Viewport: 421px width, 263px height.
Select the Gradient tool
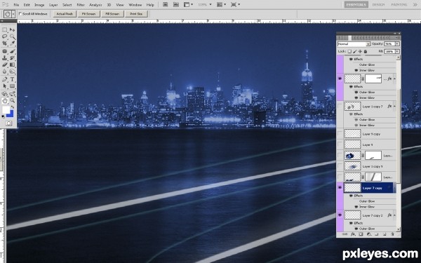pyautogui.click(x=13, y=65)
